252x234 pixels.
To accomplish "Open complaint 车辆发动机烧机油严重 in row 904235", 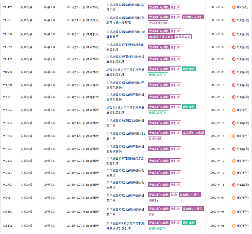I will pos(125,123).
